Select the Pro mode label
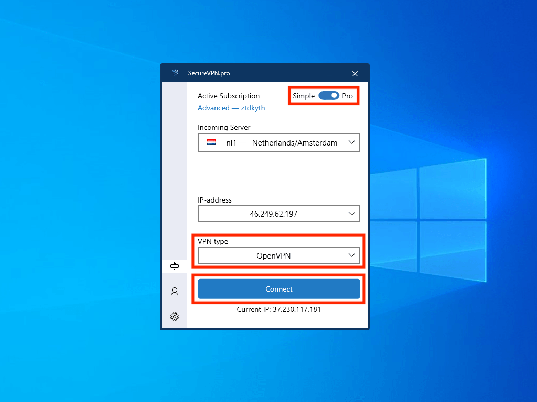This screenshot has width=537, height=402. tap(347, 96)
